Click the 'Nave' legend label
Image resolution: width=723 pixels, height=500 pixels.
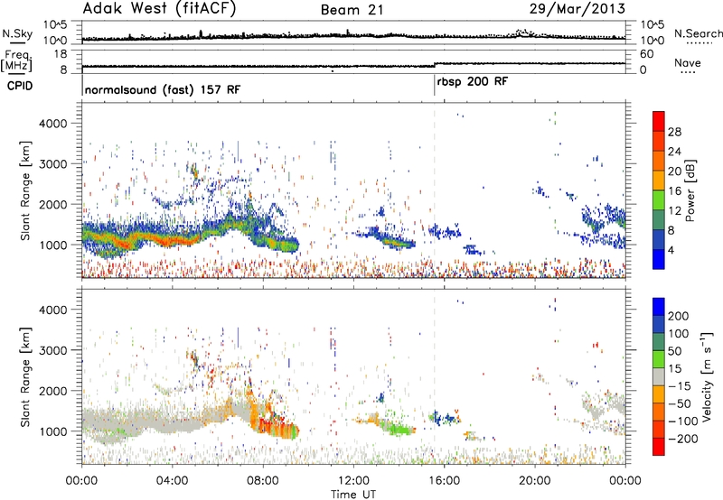(687, 63)
